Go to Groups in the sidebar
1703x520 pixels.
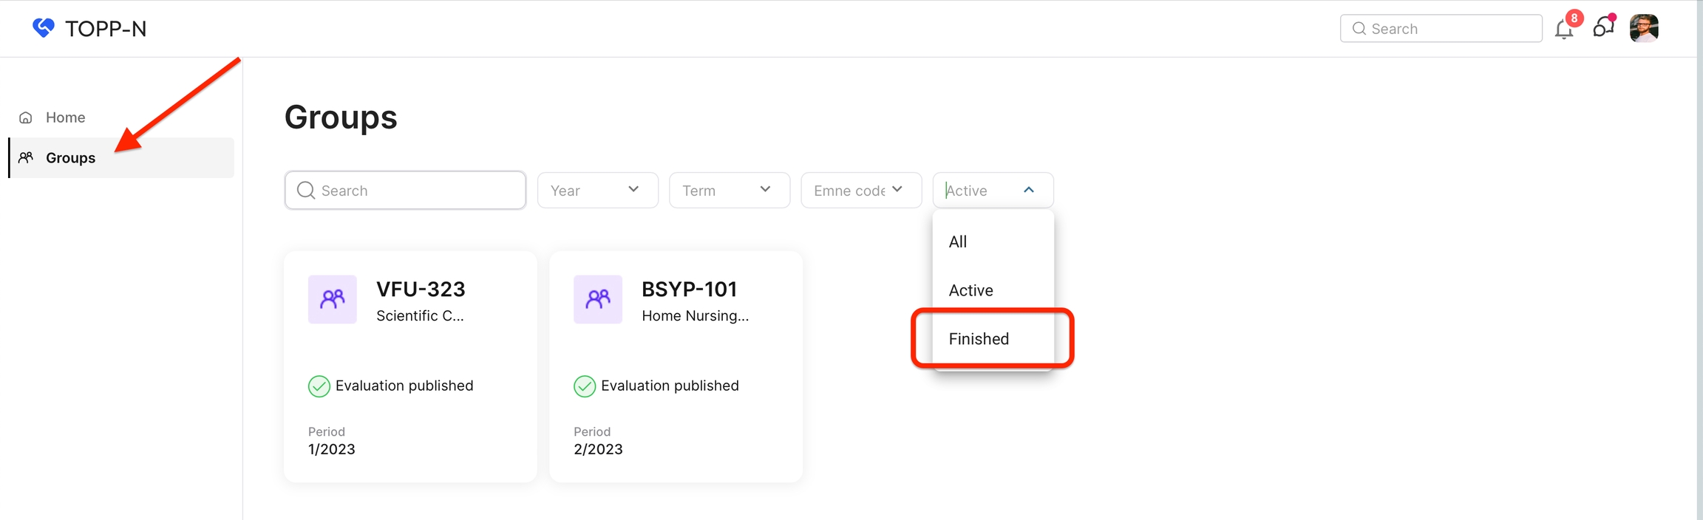click(71, 157)
